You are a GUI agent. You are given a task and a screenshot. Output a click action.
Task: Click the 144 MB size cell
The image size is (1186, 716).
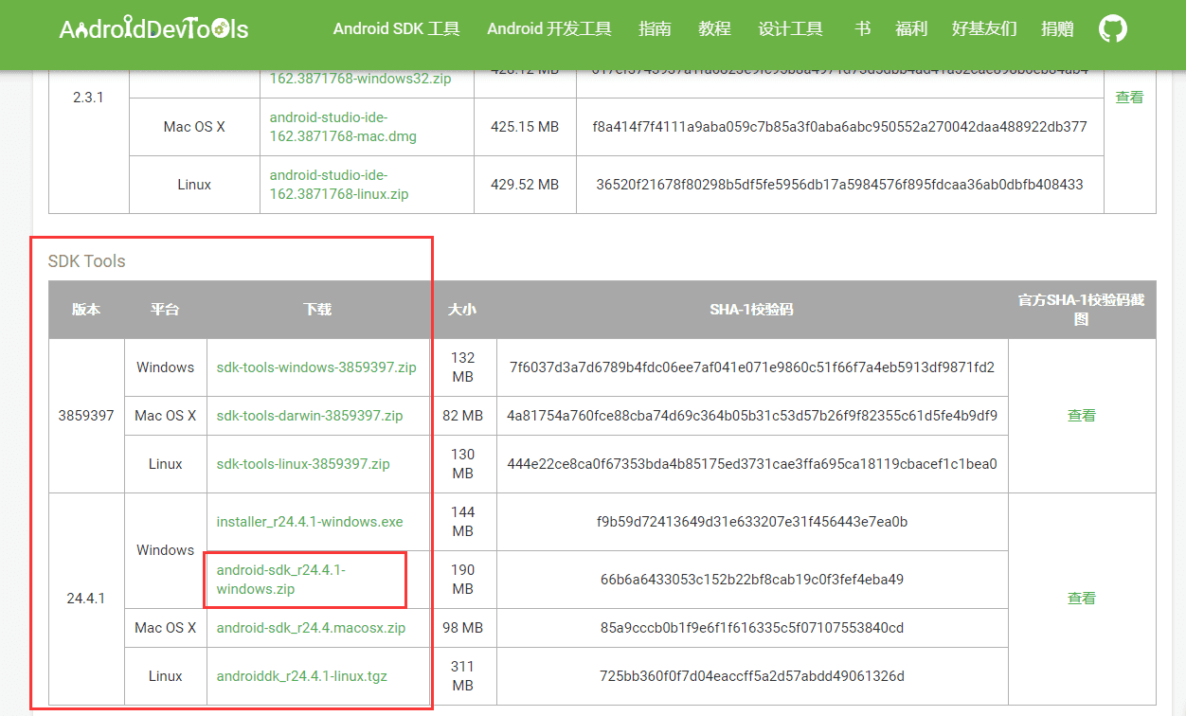pos(462,522)
